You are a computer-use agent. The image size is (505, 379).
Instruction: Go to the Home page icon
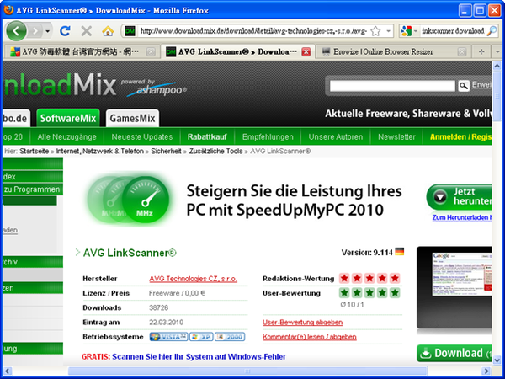(108, 31)
